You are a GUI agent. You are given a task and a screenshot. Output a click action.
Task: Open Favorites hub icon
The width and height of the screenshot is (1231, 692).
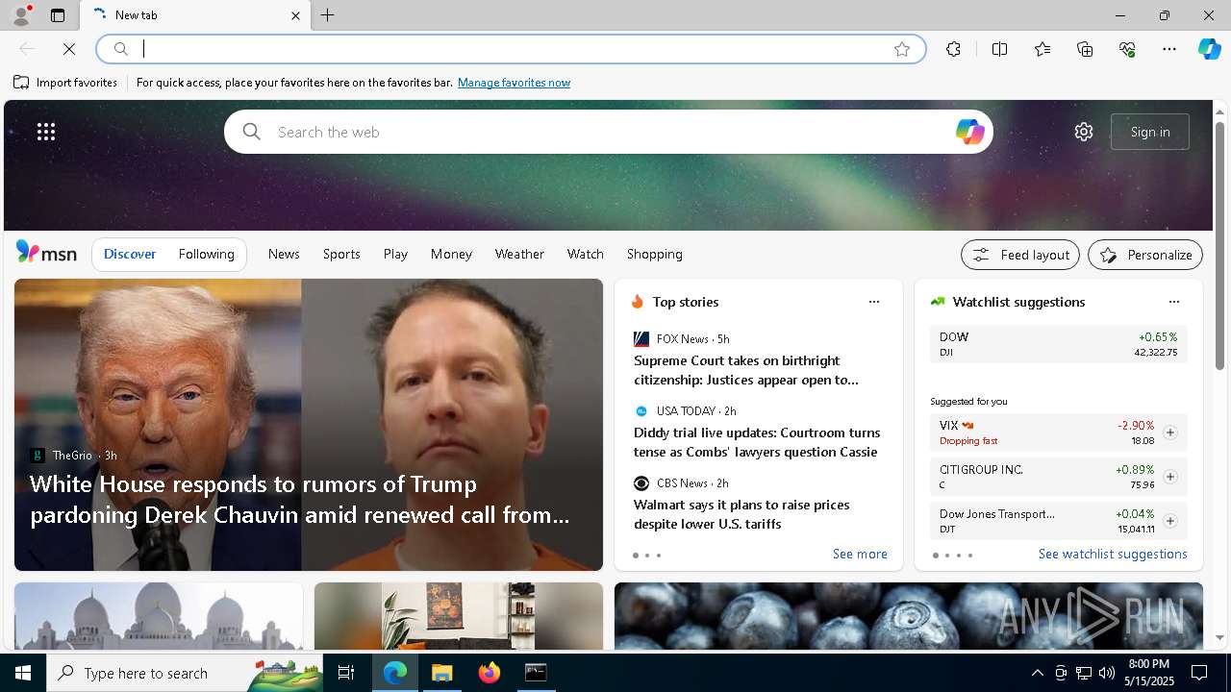1043,49
